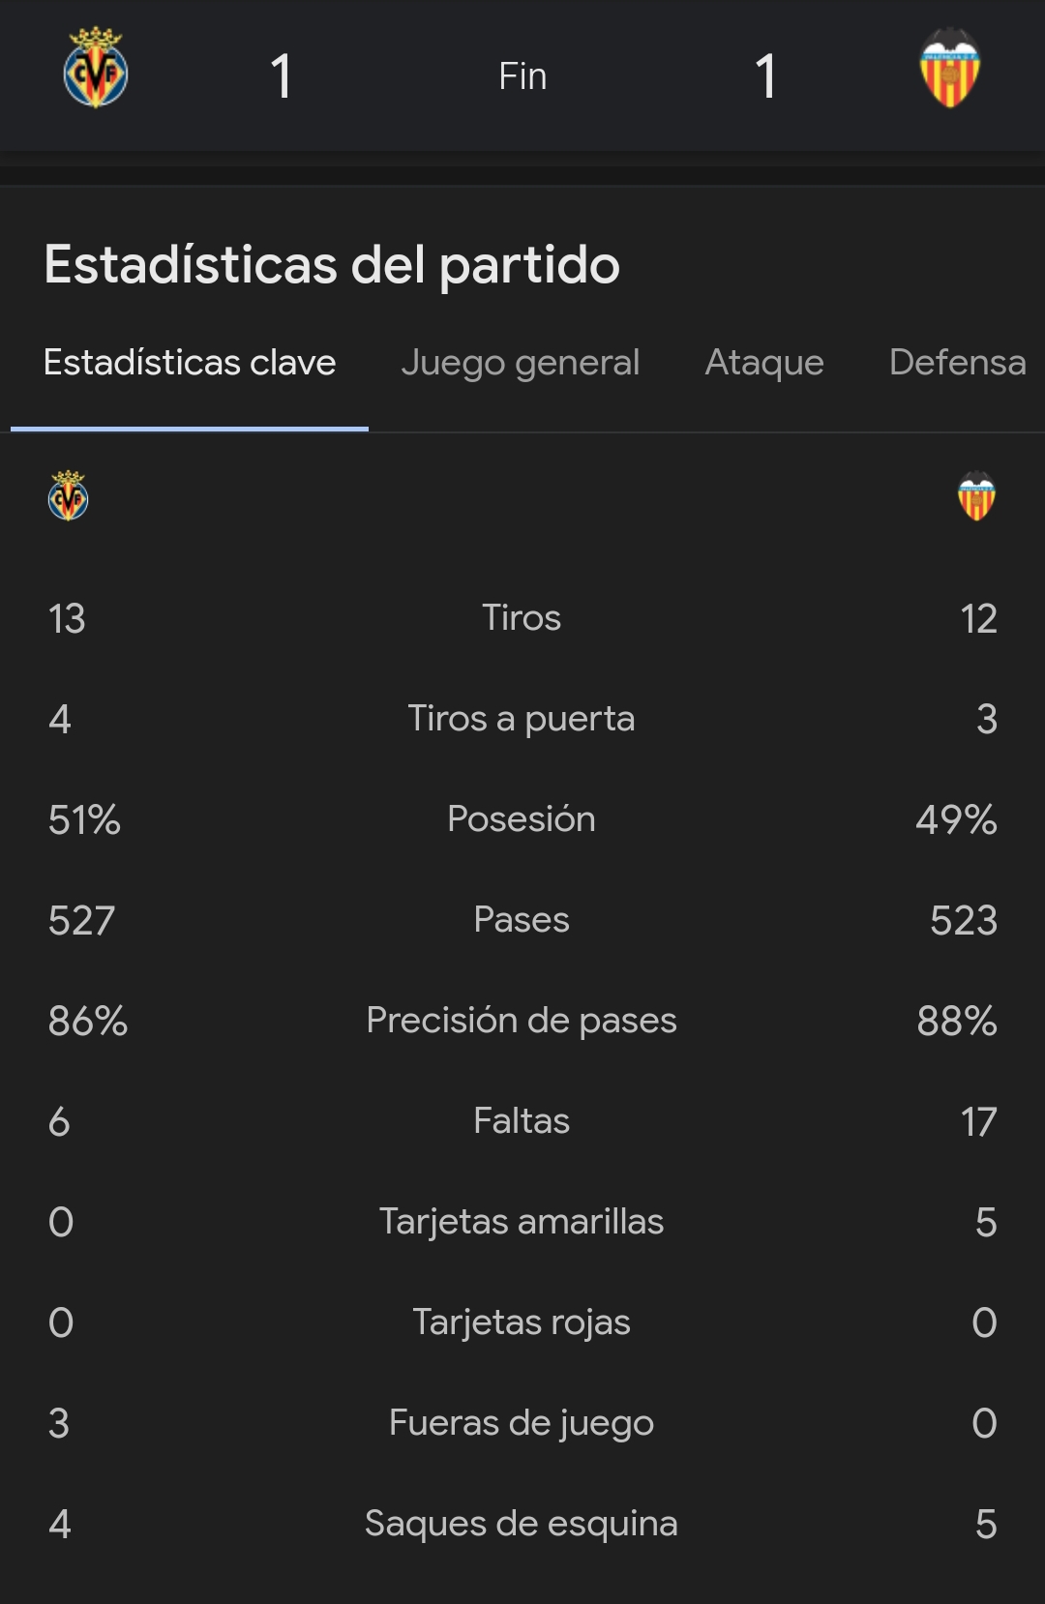Select the Estadísticas clave tab

point(190,363)
